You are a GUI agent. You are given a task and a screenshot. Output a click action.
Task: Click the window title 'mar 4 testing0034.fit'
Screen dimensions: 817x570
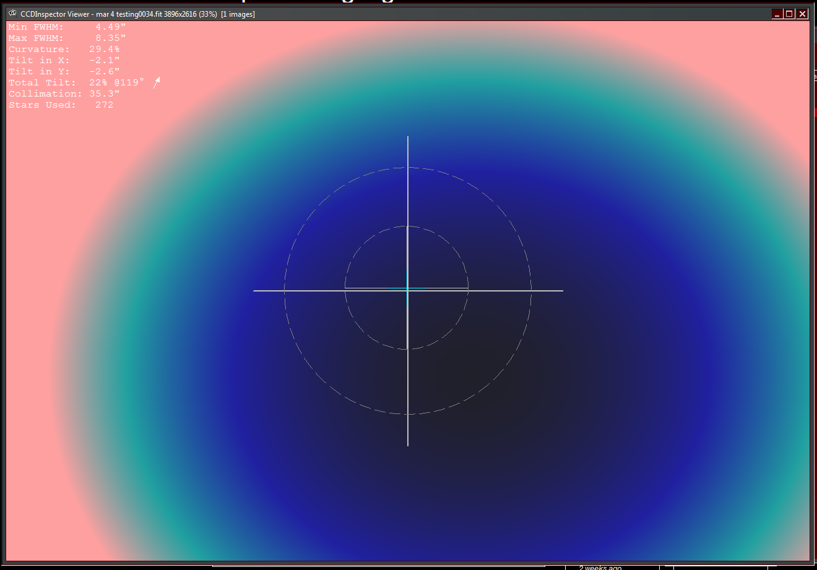click(129, 14)
